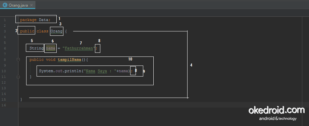Click the italic 'out' field reference
The image size is (309, 126).
tap(59, 71)
